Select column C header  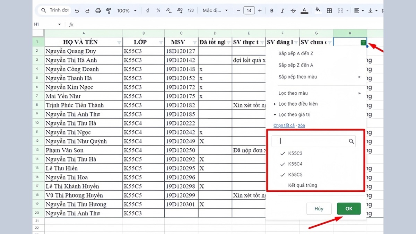tap(181, 33)
